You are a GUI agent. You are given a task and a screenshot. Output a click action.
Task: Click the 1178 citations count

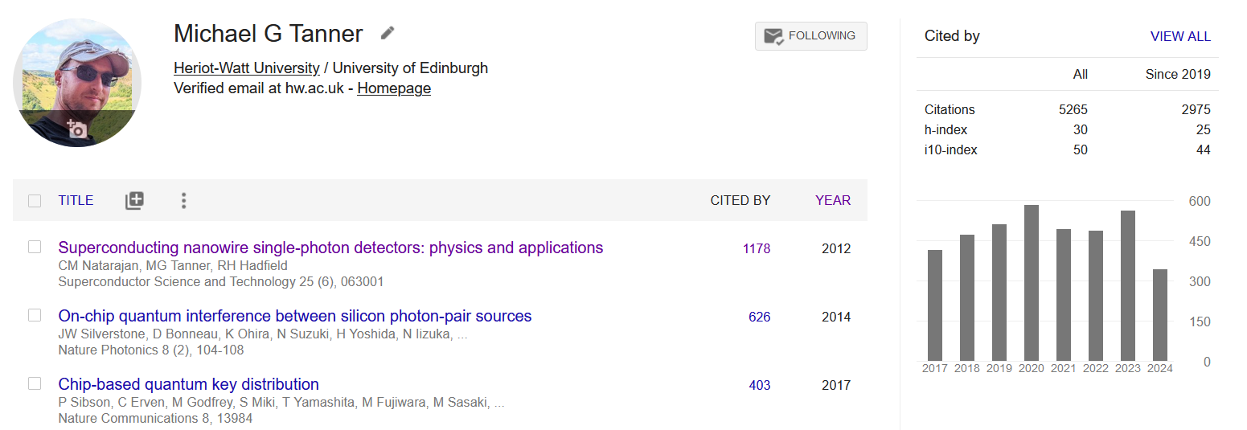(x=757, y=248)
